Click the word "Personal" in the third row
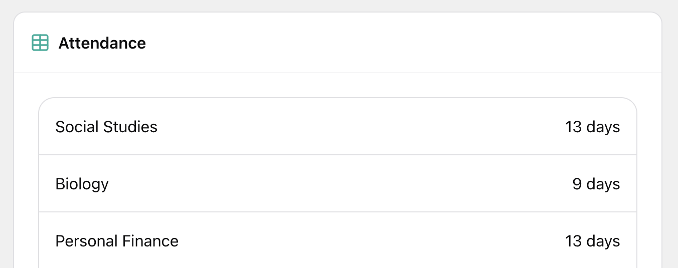Image resolution: width=678 pixels, height=268 pixels. click(86, 241)
